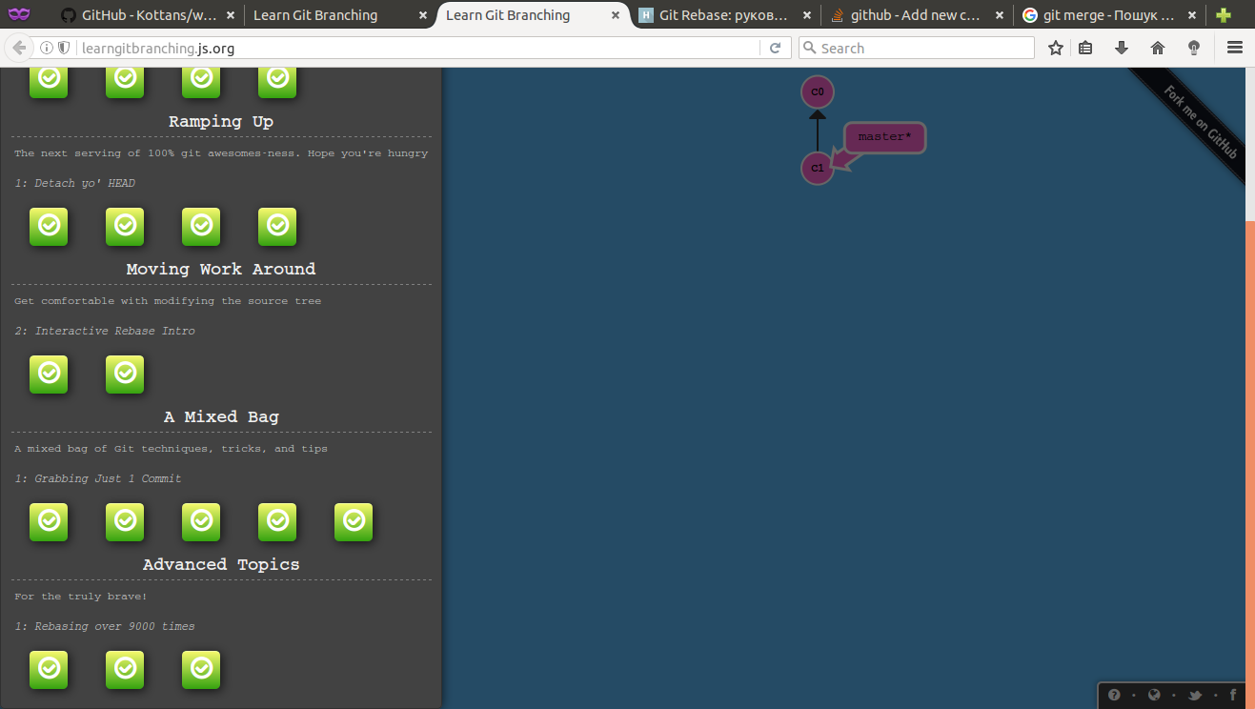Open first level of A Mixed Bag
The width and height of the screenshot is (1255, 709).
(49, 521)
